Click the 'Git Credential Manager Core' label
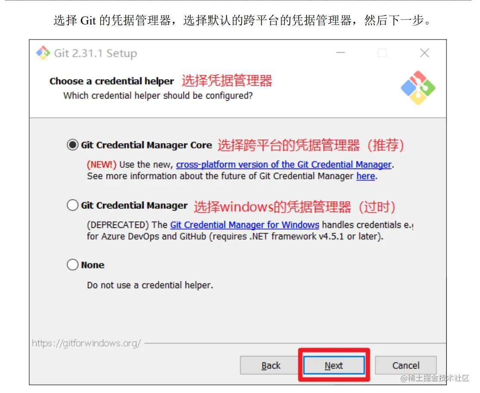 pyautogui.click(x=146, y=145)
